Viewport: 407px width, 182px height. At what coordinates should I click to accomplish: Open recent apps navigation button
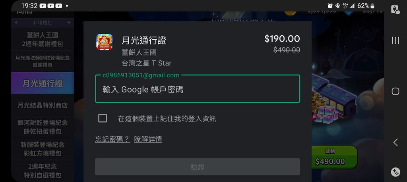coord(395,40)
